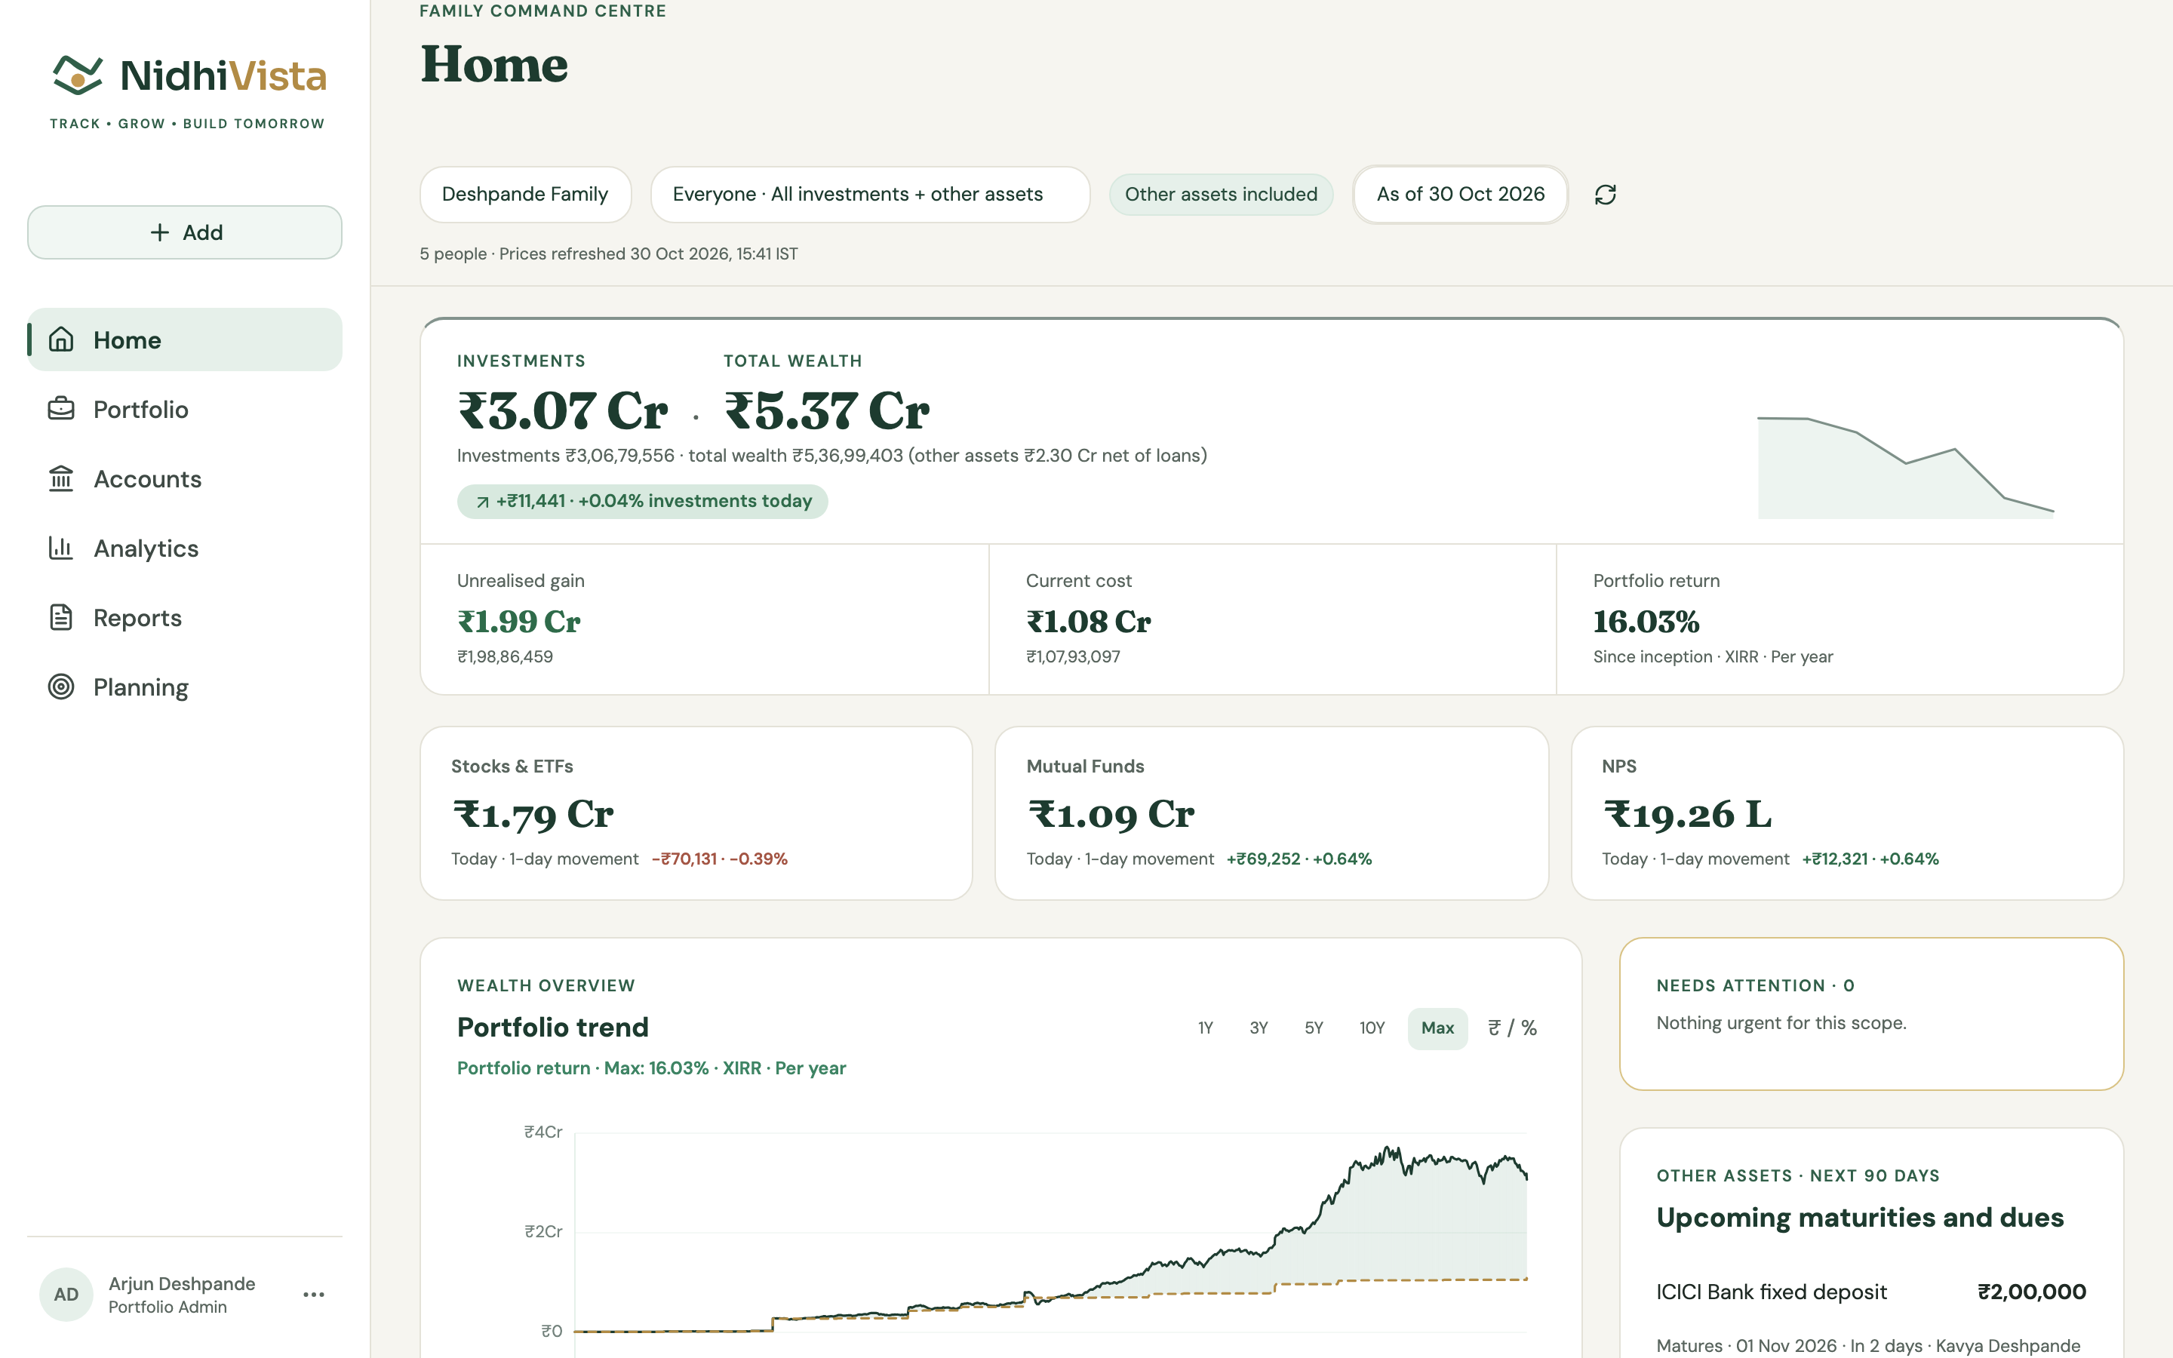Click the Needs Attention card
The height and width of the screenshot is (1358, 2173).
[1871, 1014]
